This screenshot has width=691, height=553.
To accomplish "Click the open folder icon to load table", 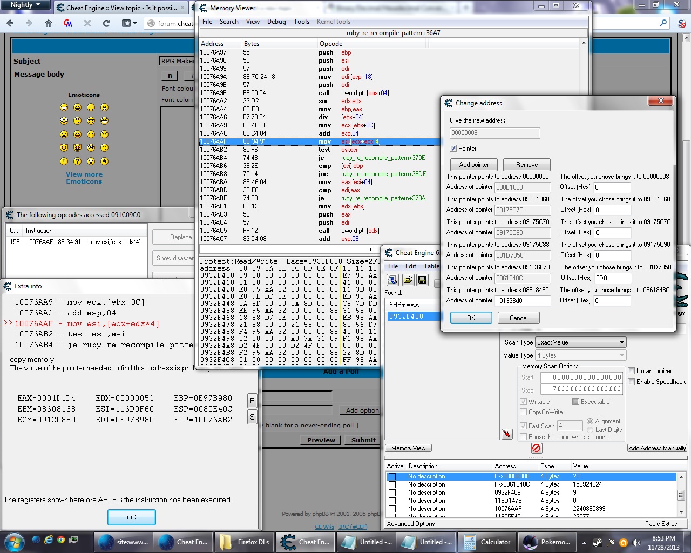I will coord(408,280).
